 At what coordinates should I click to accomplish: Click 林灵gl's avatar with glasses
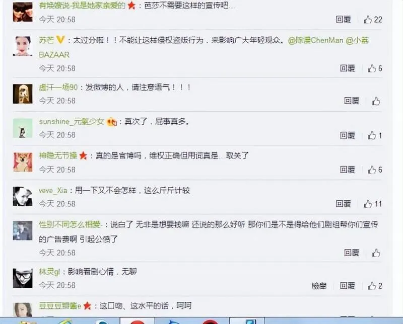(x=23, y=278)
